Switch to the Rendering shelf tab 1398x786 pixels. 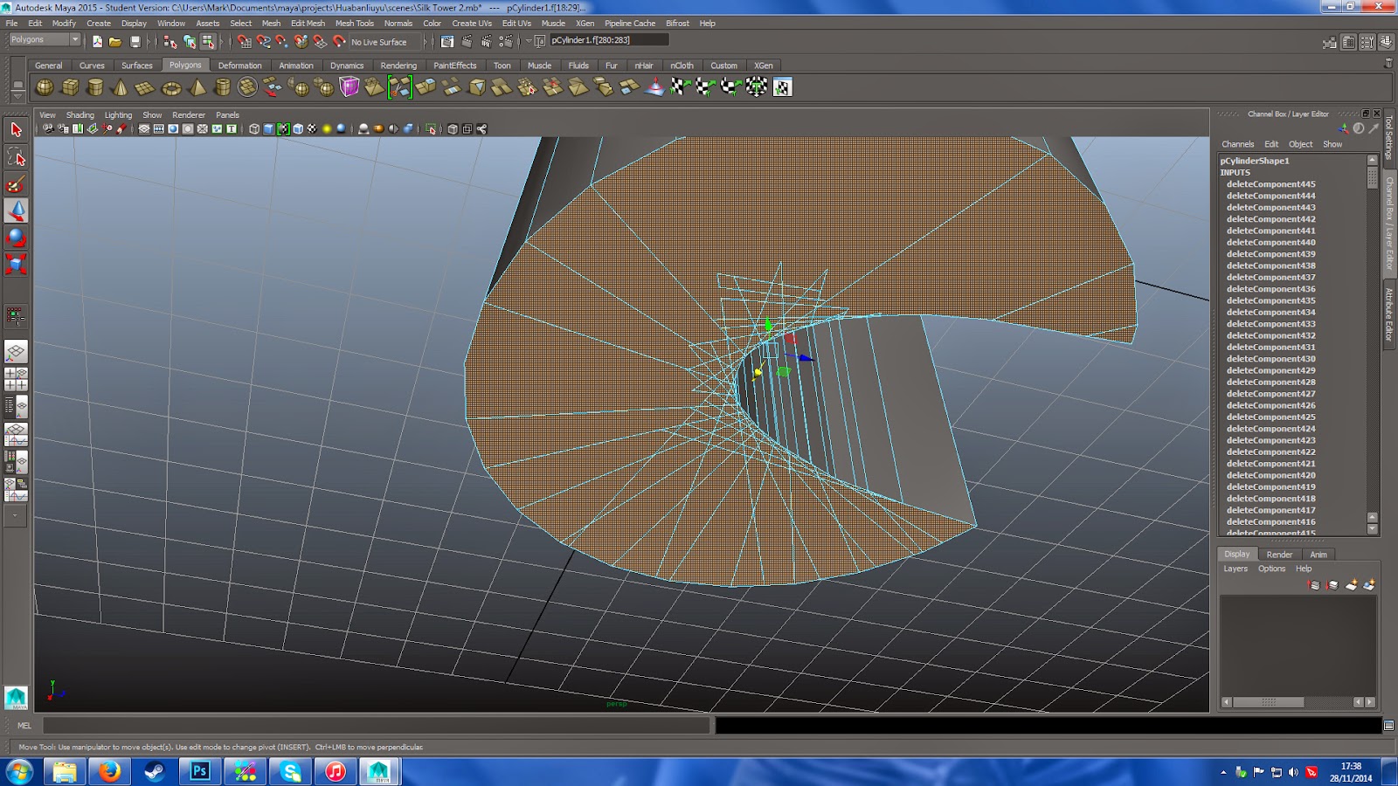tap(398, 65)
